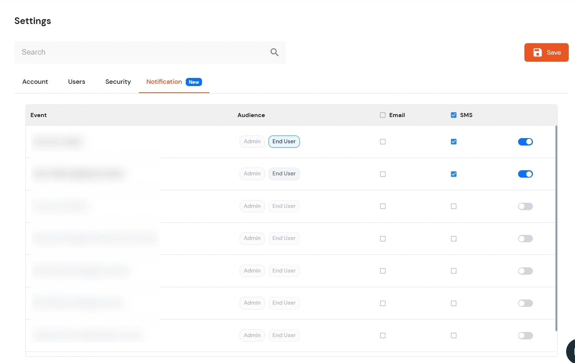Pick Admin chip in third event row
This screenshot has height=363, width=575.
coord(252,206)
